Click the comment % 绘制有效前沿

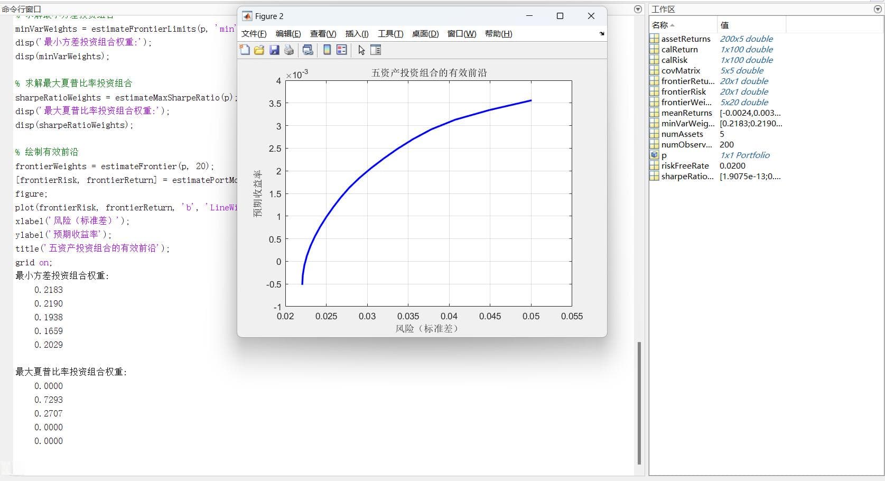pos(46,152)
